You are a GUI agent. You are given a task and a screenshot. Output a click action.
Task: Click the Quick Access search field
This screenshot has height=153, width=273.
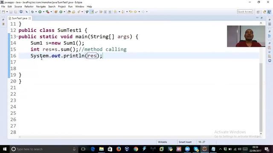[244, 12]
